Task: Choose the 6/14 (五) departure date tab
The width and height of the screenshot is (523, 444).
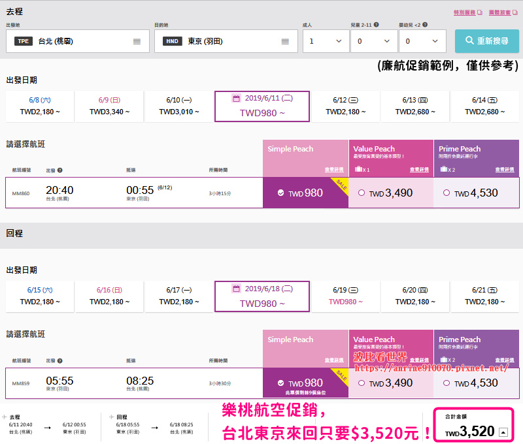Action: pyautogui.click(x=485, y=106)
